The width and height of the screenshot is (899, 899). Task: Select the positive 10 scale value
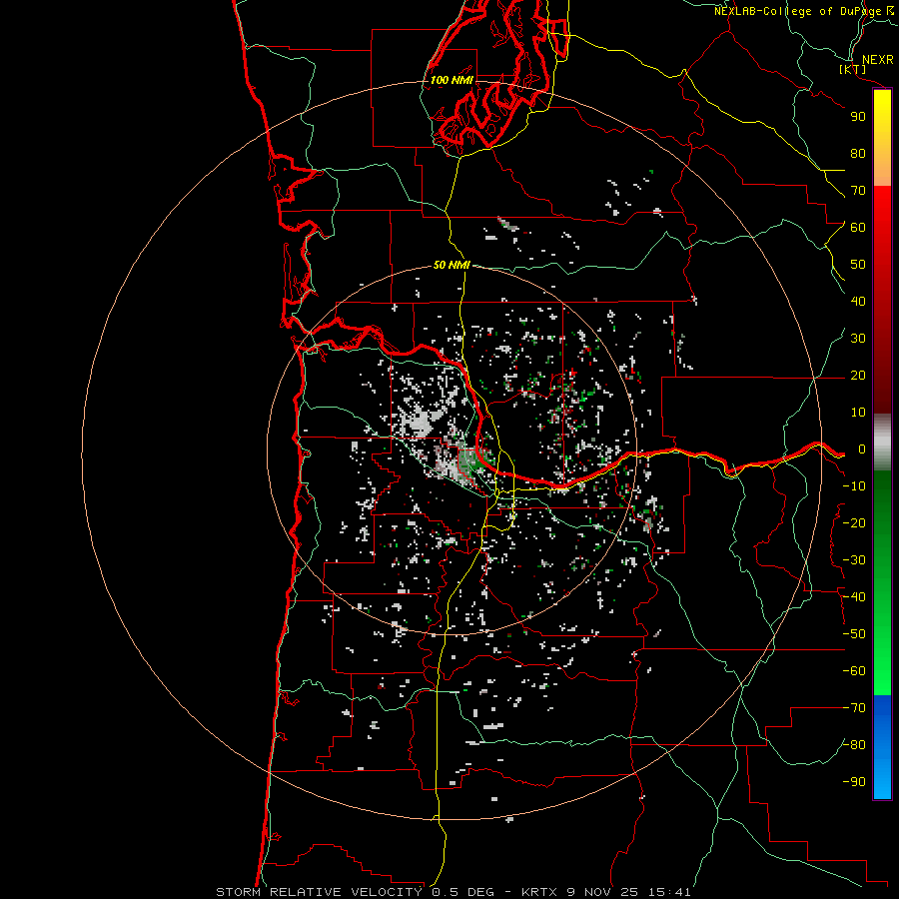pos(858,413)
